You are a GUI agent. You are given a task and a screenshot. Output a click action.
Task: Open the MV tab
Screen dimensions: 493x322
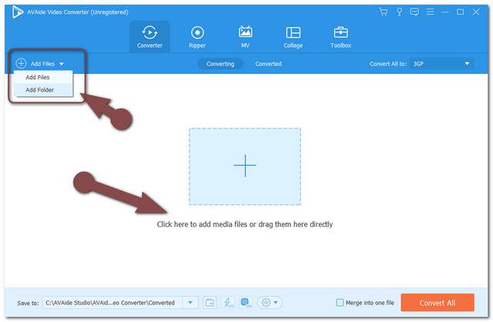click(x=245, y=37)
